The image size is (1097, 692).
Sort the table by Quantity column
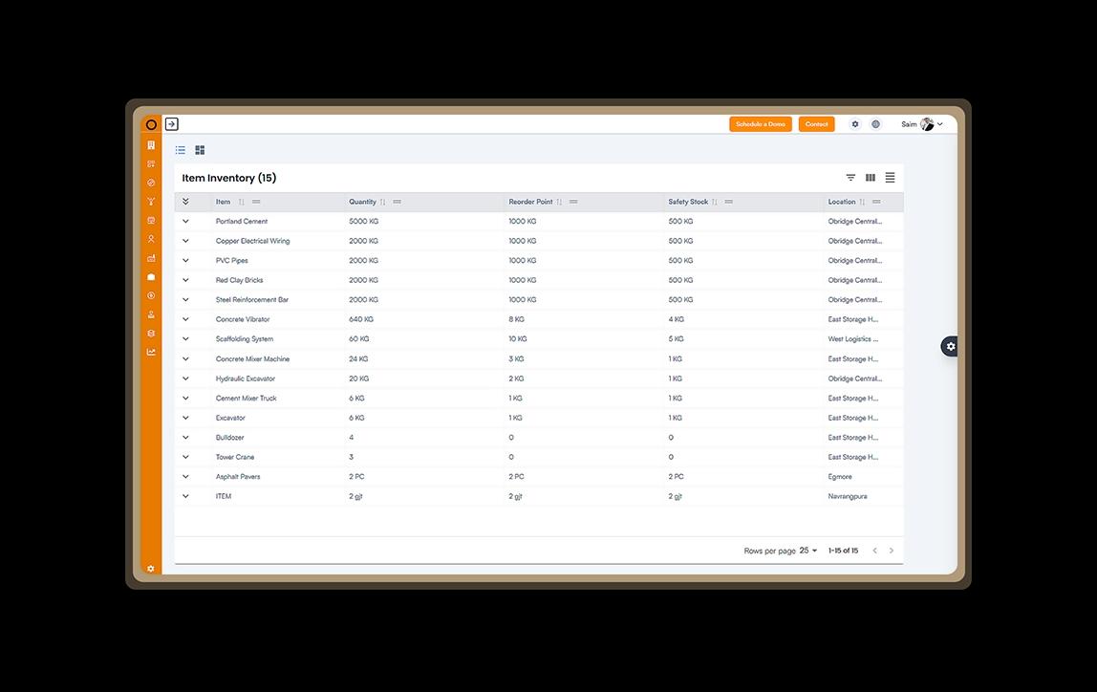(x=380, y=202)
